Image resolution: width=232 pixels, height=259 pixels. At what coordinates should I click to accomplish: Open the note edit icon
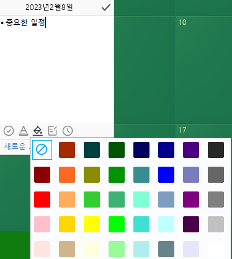tap(53, 131)
